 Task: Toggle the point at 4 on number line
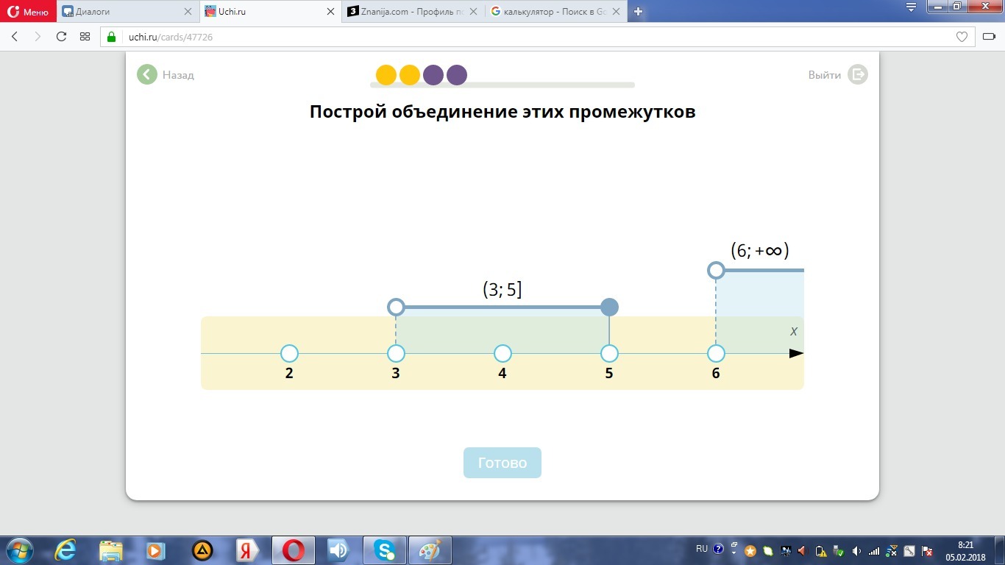(502, 354)
